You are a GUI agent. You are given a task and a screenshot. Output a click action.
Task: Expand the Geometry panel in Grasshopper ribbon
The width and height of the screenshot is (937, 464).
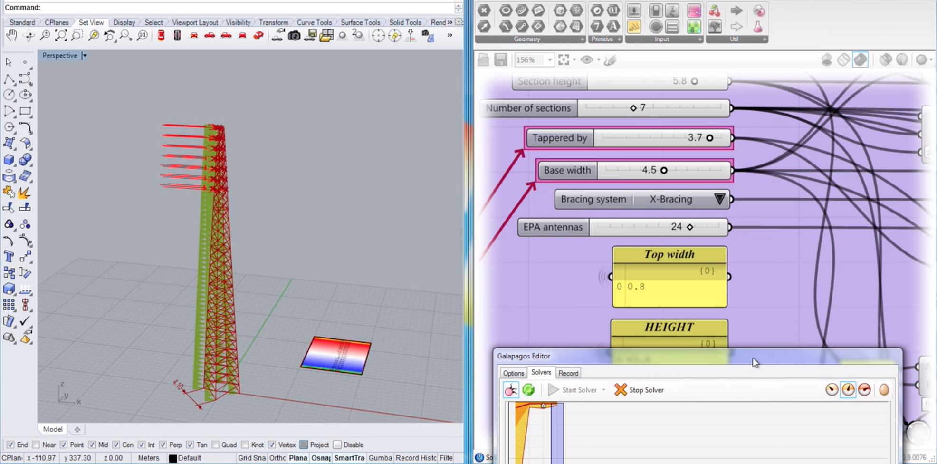pos(582,39)
